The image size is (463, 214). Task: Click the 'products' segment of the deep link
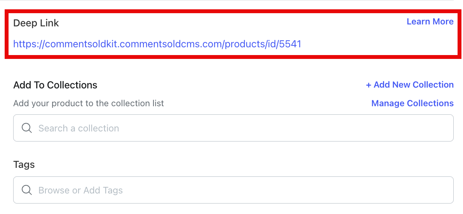(243, 44)
